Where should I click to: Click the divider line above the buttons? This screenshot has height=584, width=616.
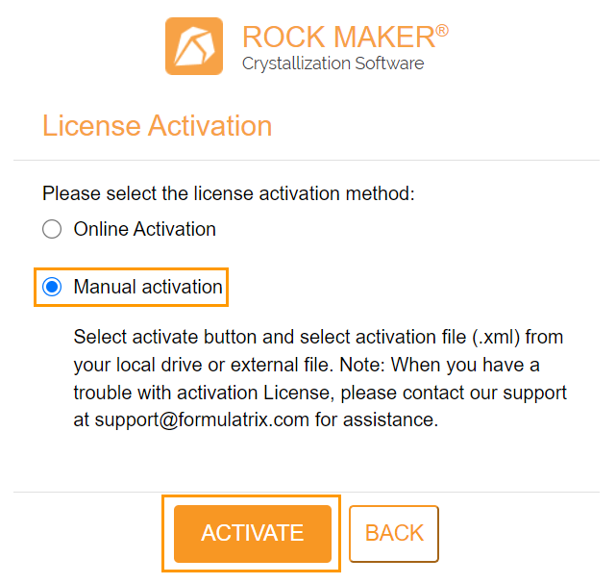(x=307, y=492)
